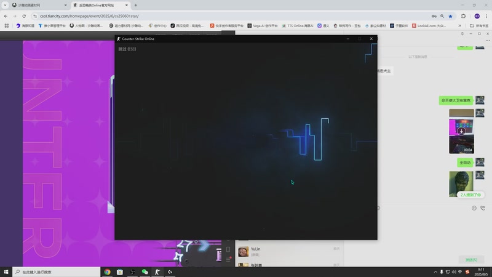Image resolution: width=492 pixels, height=277 pixels.
Task: Open the Chrome tab search dropdown
Action: point(5,5)
